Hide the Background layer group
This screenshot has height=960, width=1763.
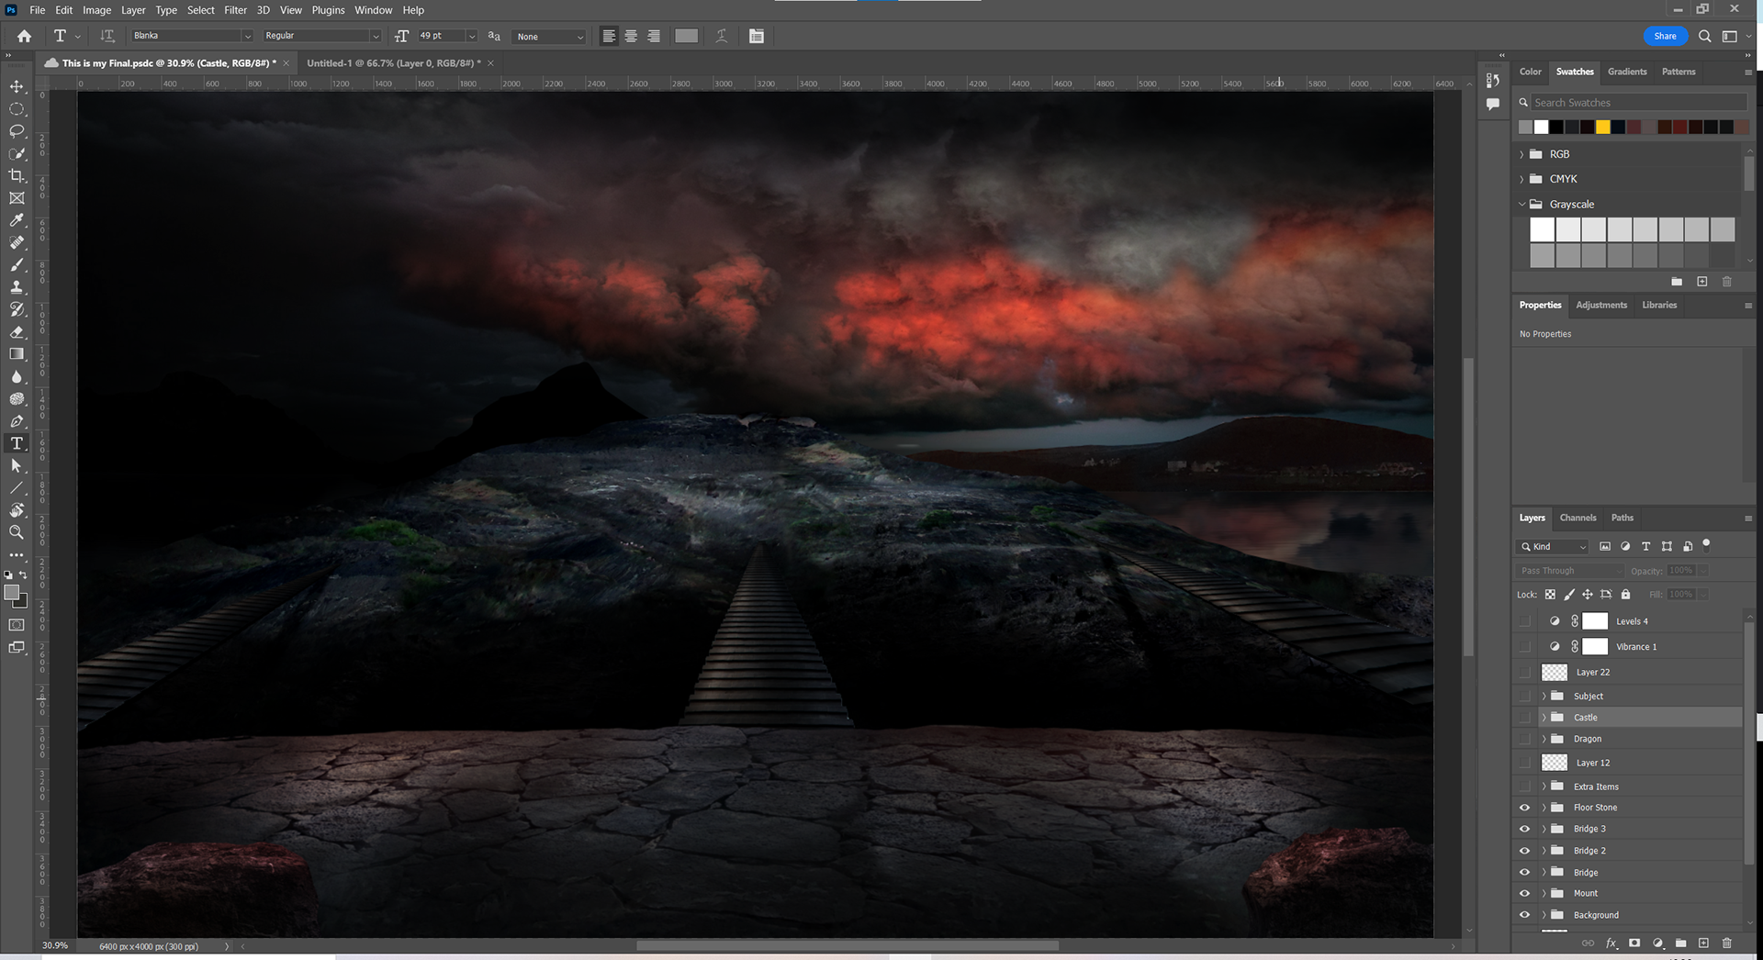pos(1524,915)
